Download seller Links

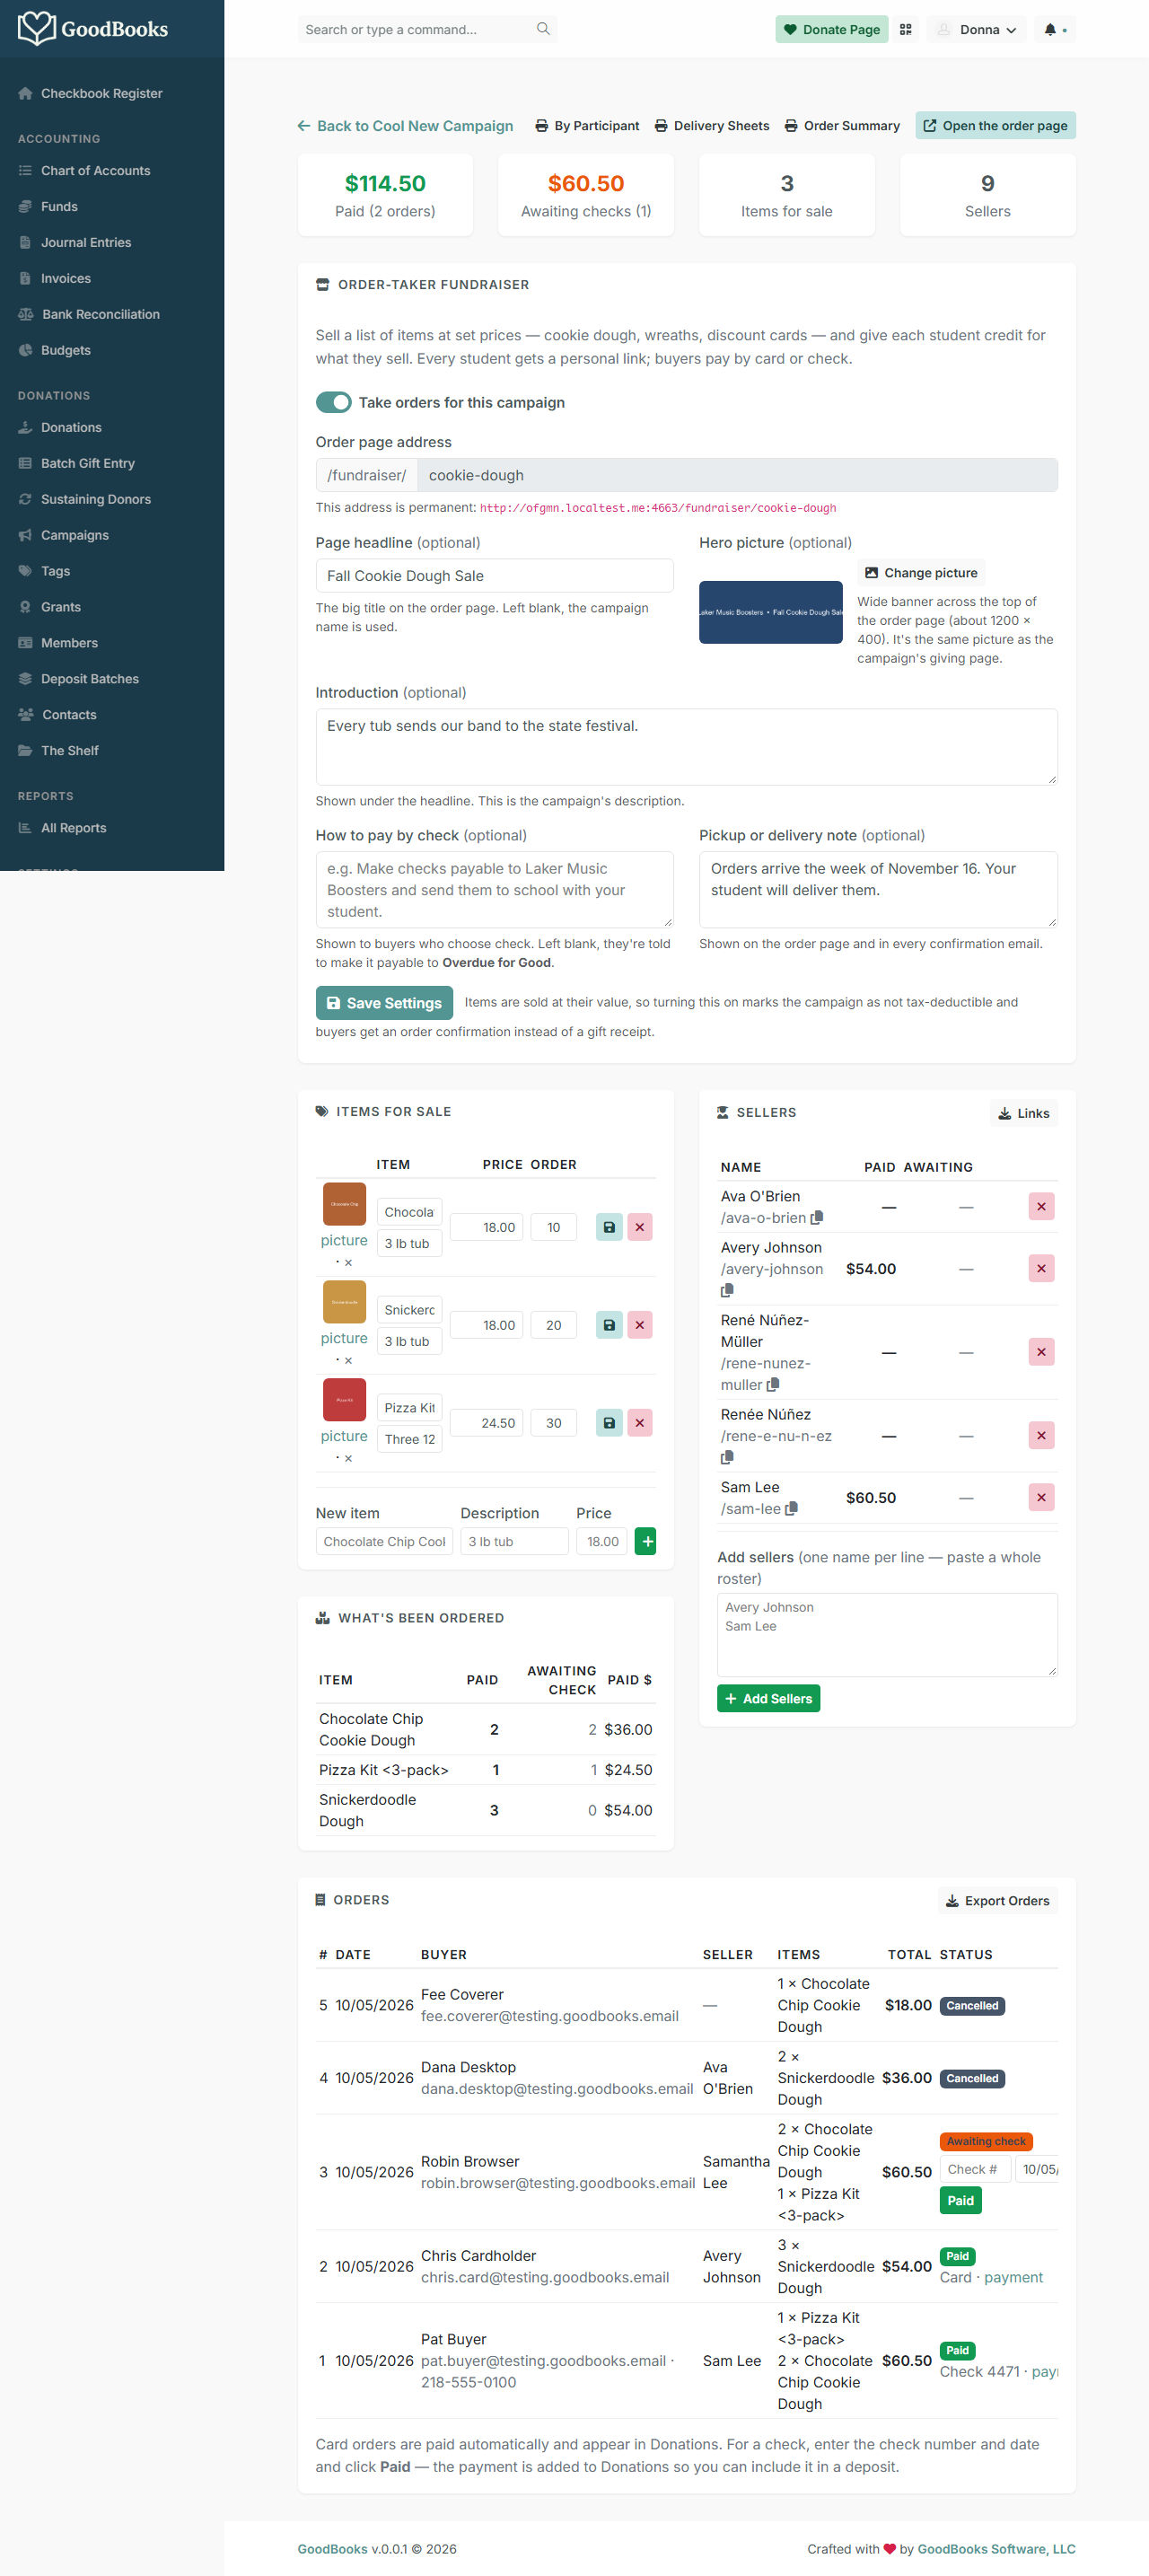(1024, 1113)
